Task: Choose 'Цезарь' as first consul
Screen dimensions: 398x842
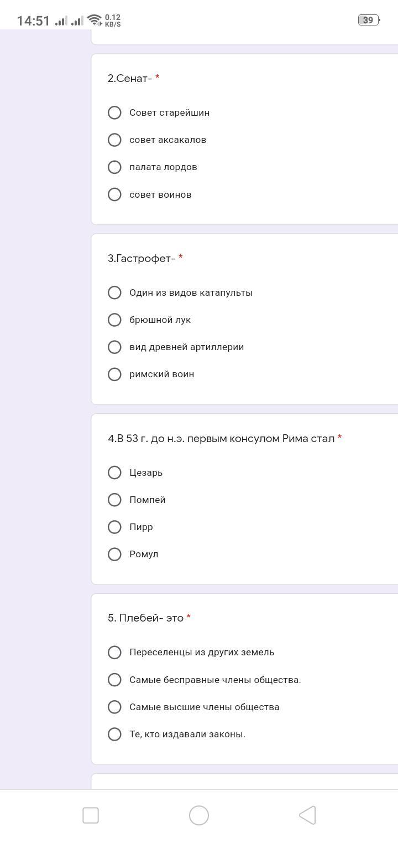Action: click(114, 473)
